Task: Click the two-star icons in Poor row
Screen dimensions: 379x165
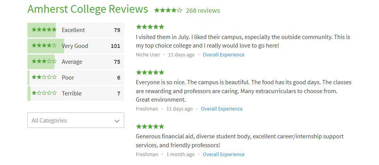Action: coord(44,77)
